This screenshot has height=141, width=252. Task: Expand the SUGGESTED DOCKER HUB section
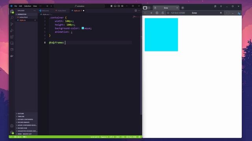click(x=26, y=131)
